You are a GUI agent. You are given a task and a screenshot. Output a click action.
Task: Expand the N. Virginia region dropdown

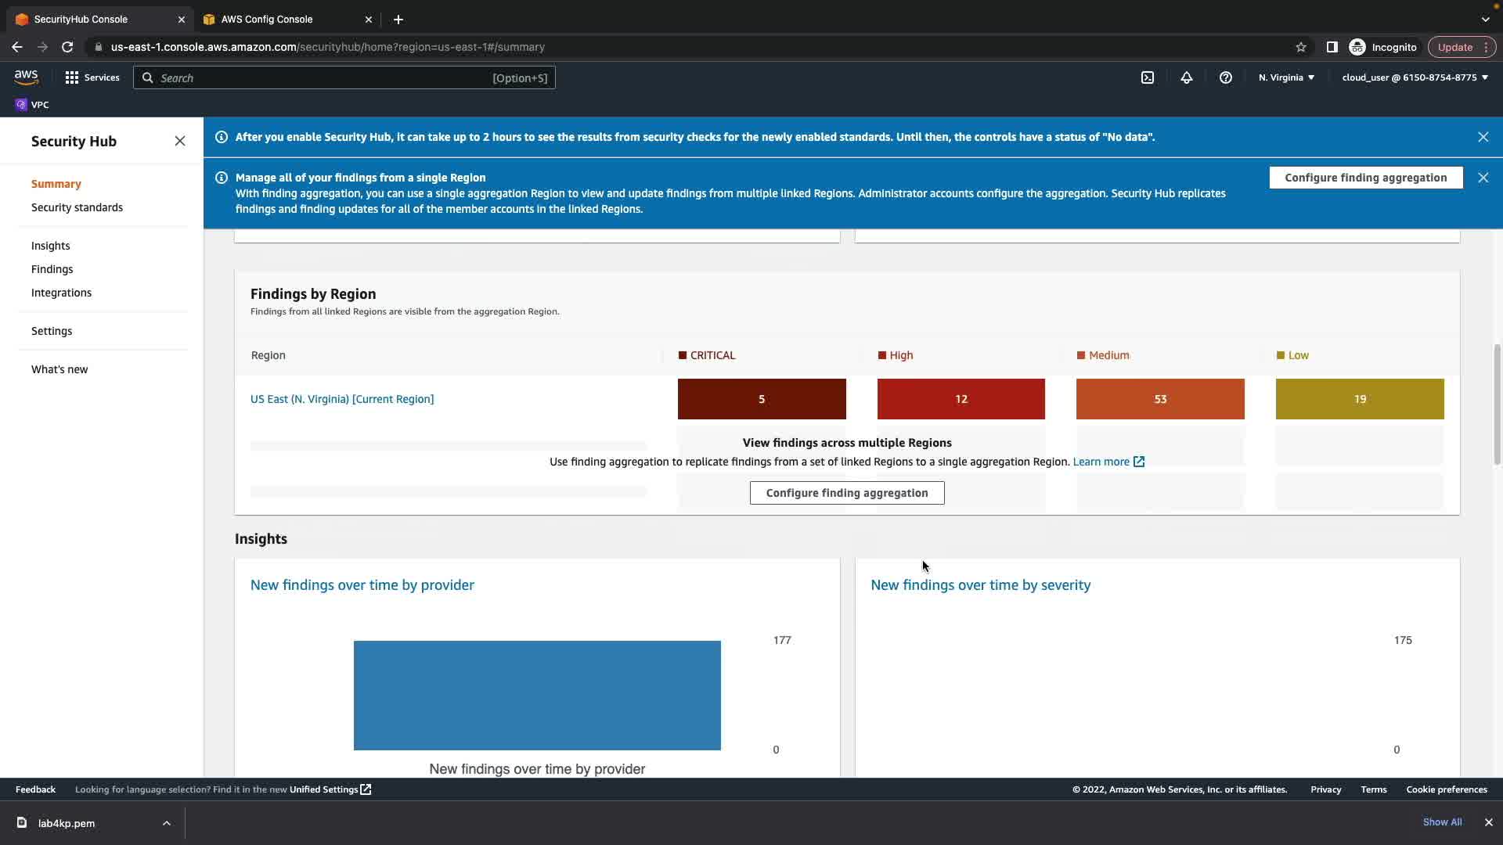tap(1286, 77)
